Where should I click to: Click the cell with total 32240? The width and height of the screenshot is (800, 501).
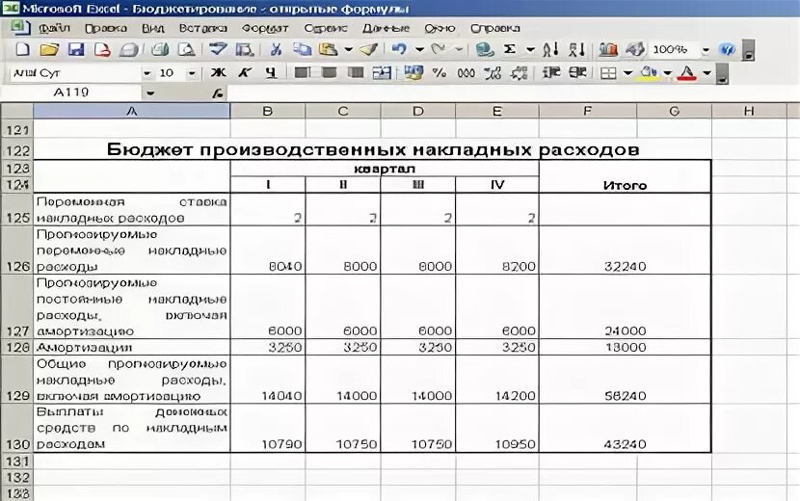pos(625,250)
